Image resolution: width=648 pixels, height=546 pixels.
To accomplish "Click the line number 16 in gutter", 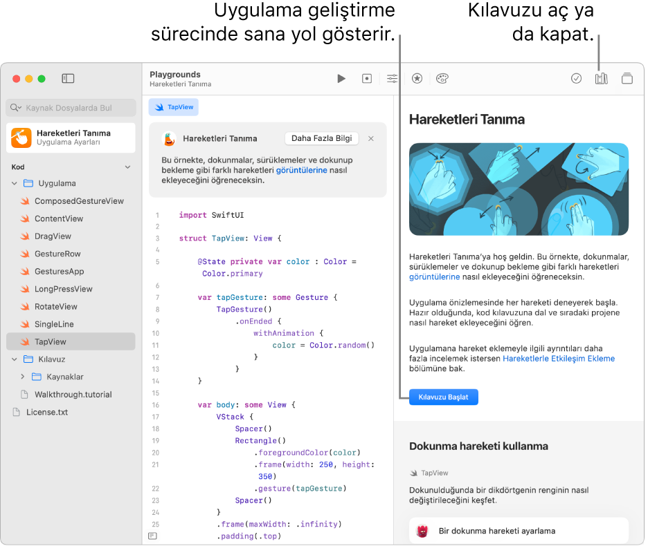I will click(155, 405).
